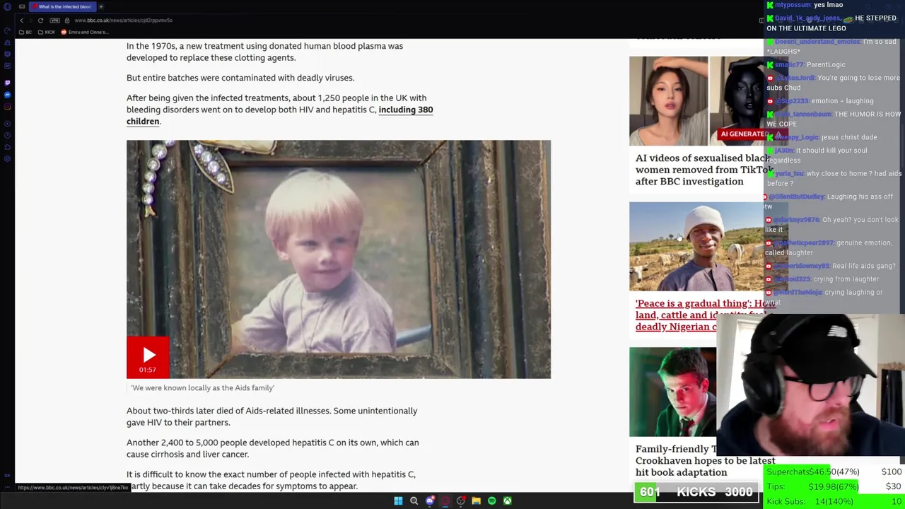Click the Crookhaven young man thumbnail
Viewport: 905px width, 509px height.
coord(672,392)
